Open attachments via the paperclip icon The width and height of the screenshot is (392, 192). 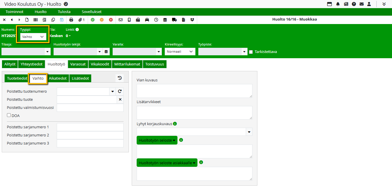[x=81, y=20]
